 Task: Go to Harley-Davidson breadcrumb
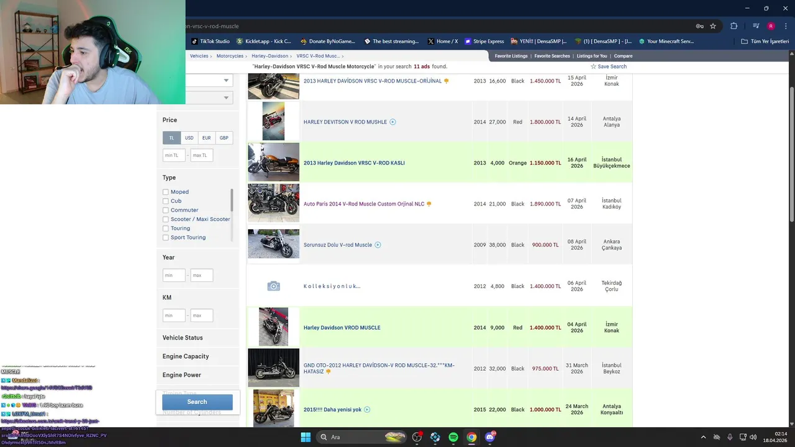click(x=270, y=56)
